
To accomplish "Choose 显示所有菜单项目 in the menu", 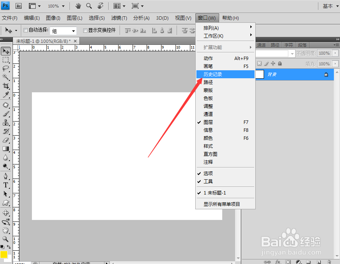I will click(226, 204).
